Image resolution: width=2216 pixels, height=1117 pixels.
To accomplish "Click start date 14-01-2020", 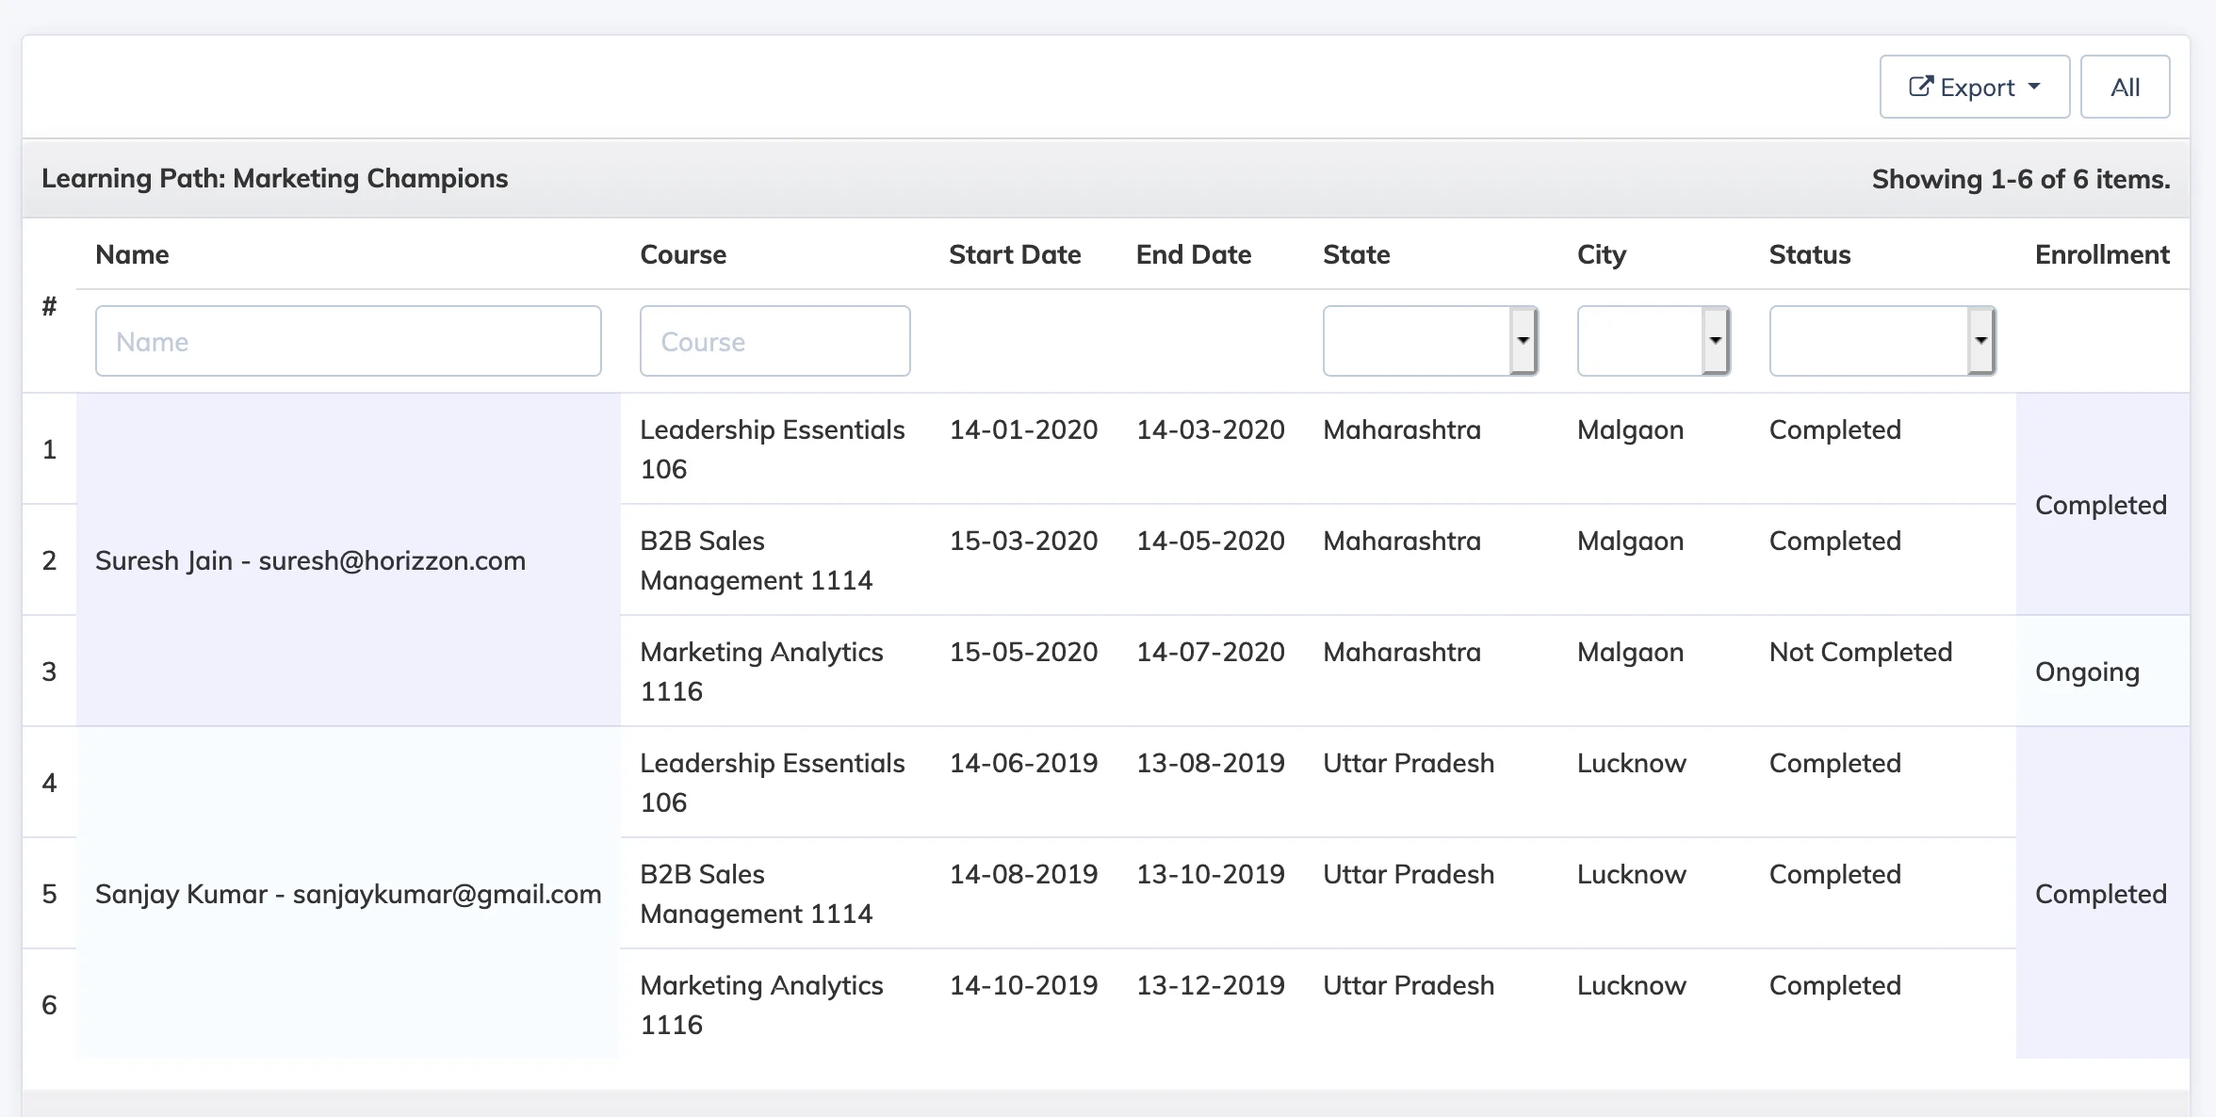I will (x=1023, y=429).
